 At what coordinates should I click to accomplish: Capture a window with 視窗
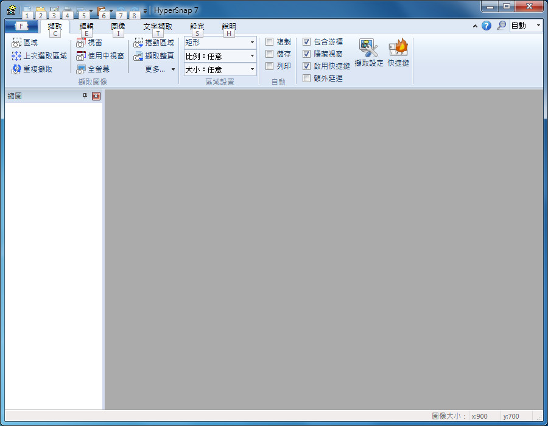coord(89,43)
